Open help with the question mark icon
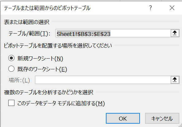The height and width of the screenshot is (127, 182). click(x=150, y=8)
